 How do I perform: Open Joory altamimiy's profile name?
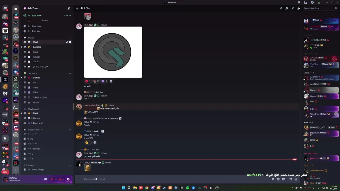click(x=92, y=105)
